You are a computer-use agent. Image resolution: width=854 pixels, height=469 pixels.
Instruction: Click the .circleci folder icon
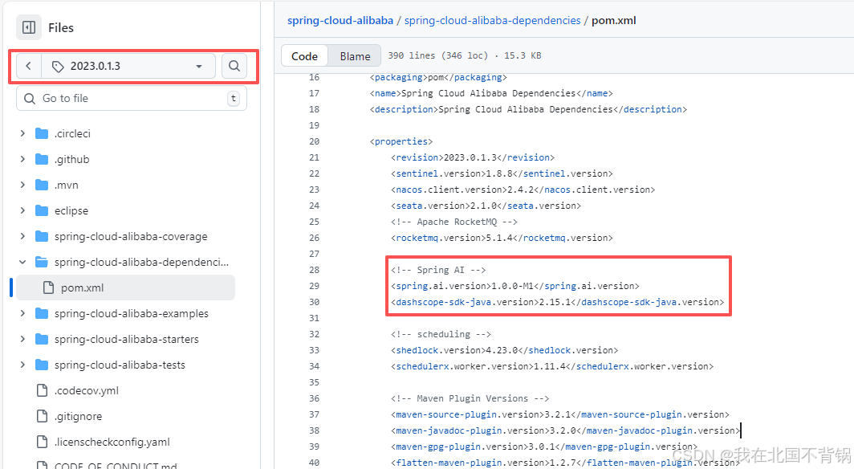[x=42, y=133]
